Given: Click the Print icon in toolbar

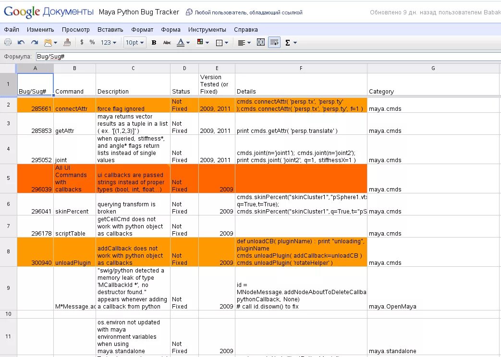Looking at the screenshot, I should click(8, 42).
